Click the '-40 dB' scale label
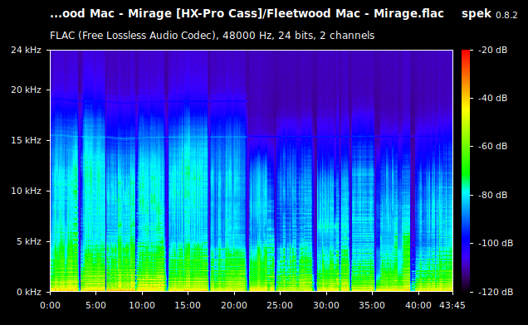528x325 pixels. [x=492, y=98]
